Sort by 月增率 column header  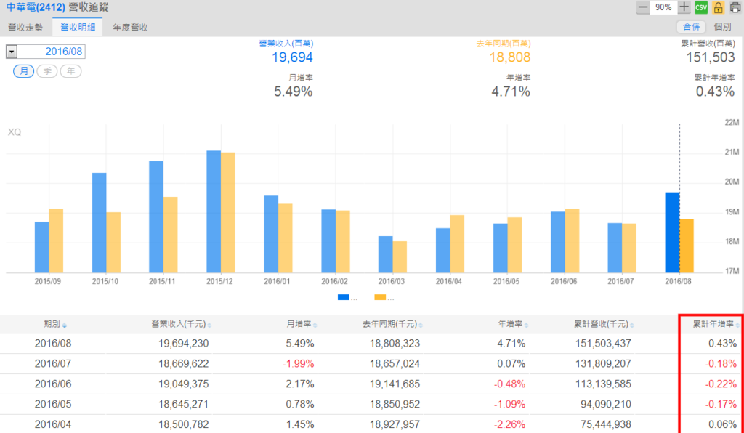[302, 325]
